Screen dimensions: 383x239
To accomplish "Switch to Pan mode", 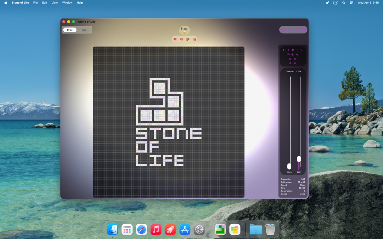I will click(x=84, y=30).
